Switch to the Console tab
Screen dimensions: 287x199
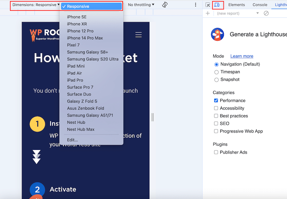pyautogui.click(x=260, y=5)
